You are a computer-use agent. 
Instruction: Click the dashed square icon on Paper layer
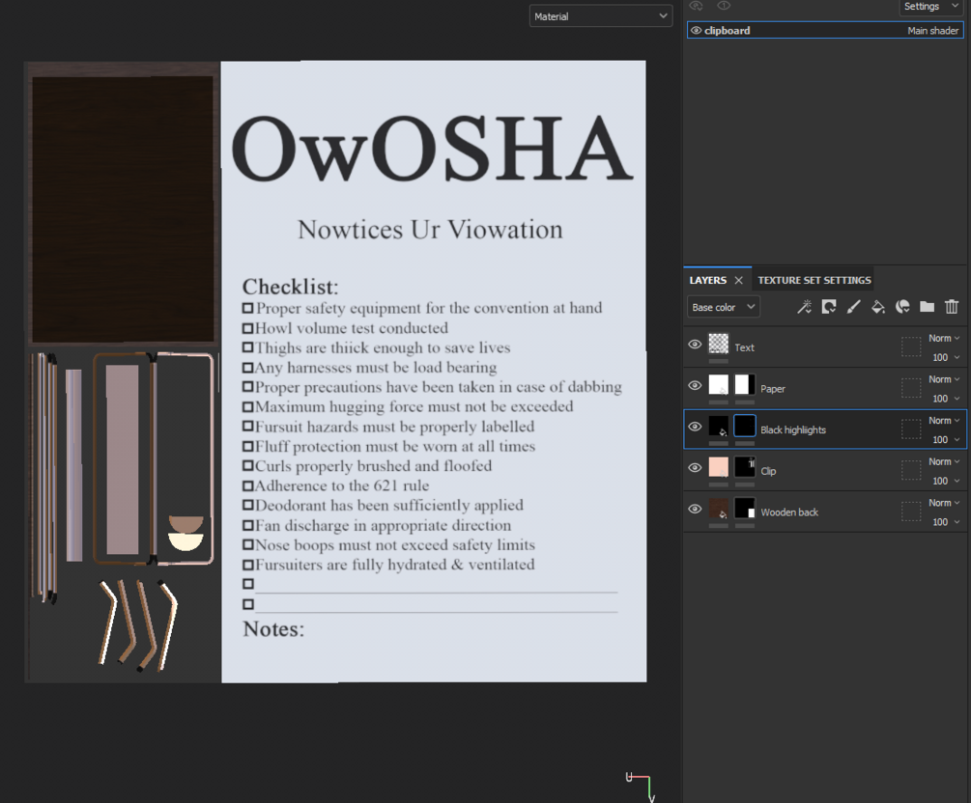click(911, 389)
